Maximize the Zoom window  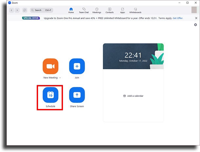point(188,3)
